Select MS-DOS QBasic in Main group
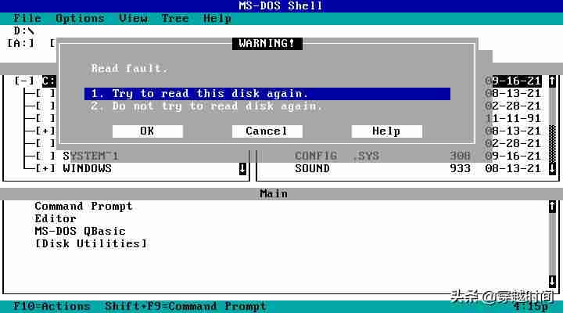The height and width of the screenshot is (313, 563). click(80, 231)
